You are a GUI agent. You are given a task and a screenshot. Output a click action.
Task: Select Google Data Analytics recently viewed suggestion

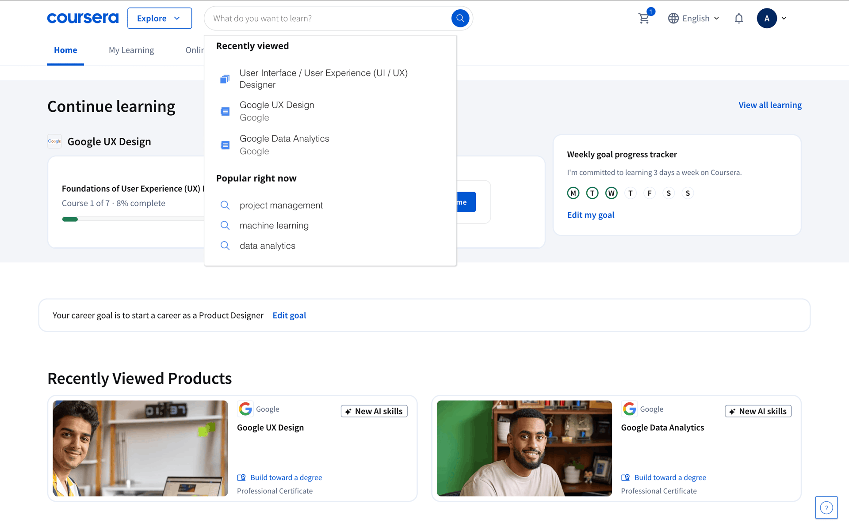[x=330, y=145]
